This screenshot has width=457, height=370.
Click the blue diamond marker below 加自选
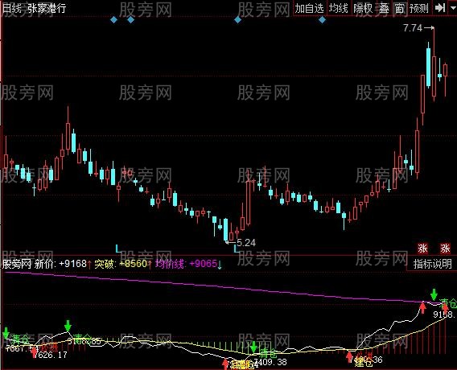coord(322,20)
